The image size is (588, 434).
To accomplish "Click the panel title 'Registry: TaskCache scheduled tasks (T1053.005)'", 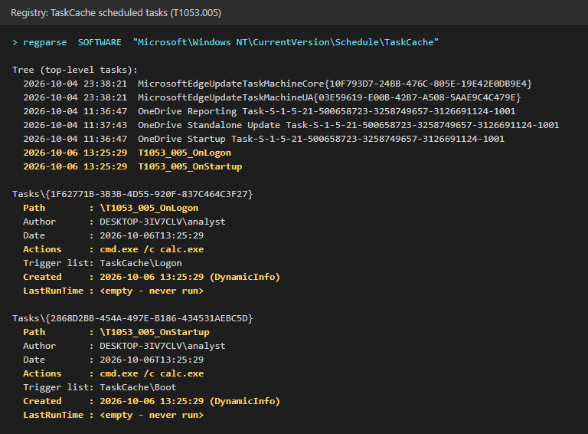I will 116,13.
